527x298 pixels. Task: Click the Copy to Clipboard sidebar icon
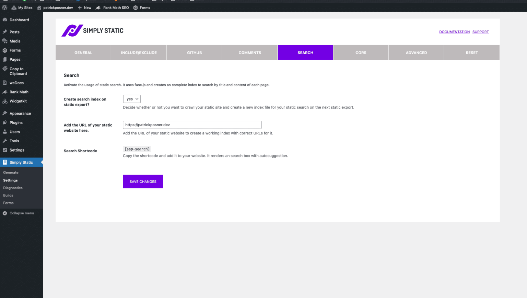(5, 69)
